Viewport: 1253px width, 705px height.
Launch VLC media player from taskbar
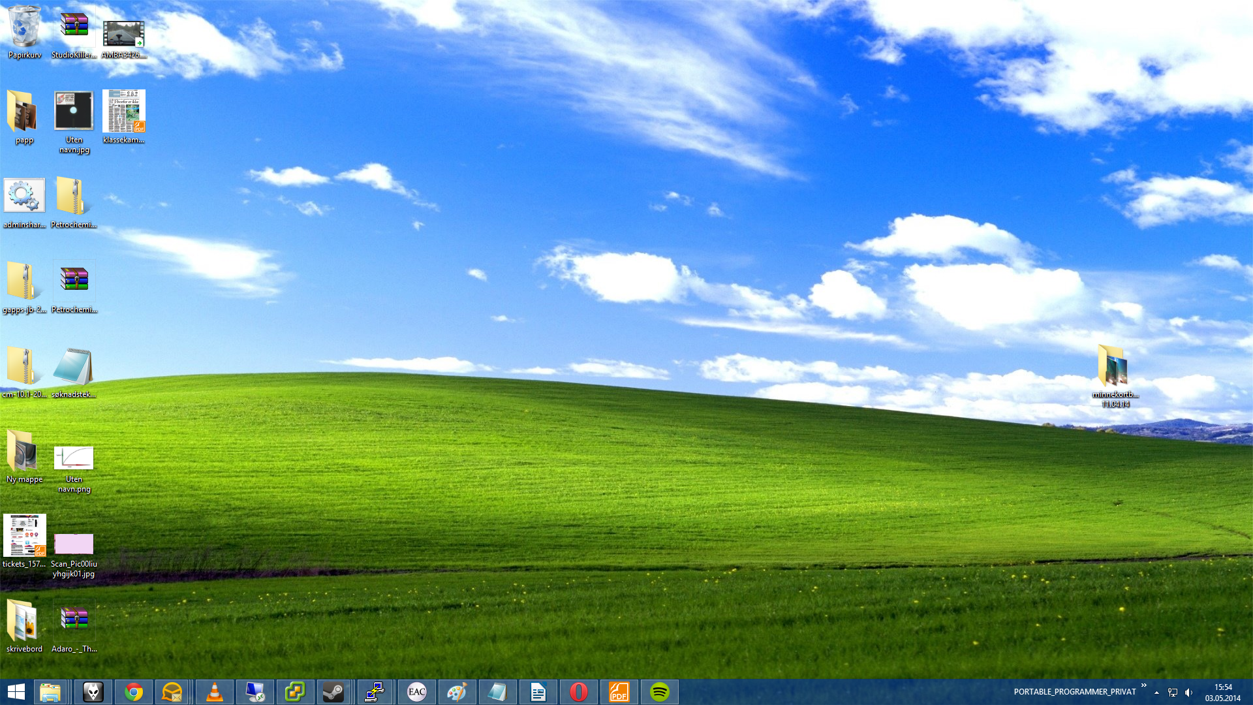pos(214,692)
